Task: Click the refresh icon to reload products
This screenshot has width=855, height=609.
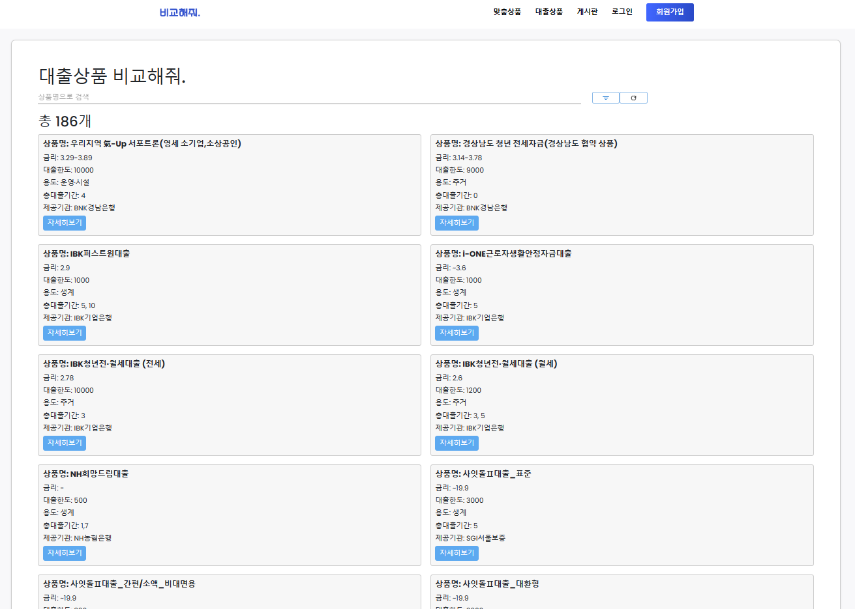Action: click(x=633, y=97)
